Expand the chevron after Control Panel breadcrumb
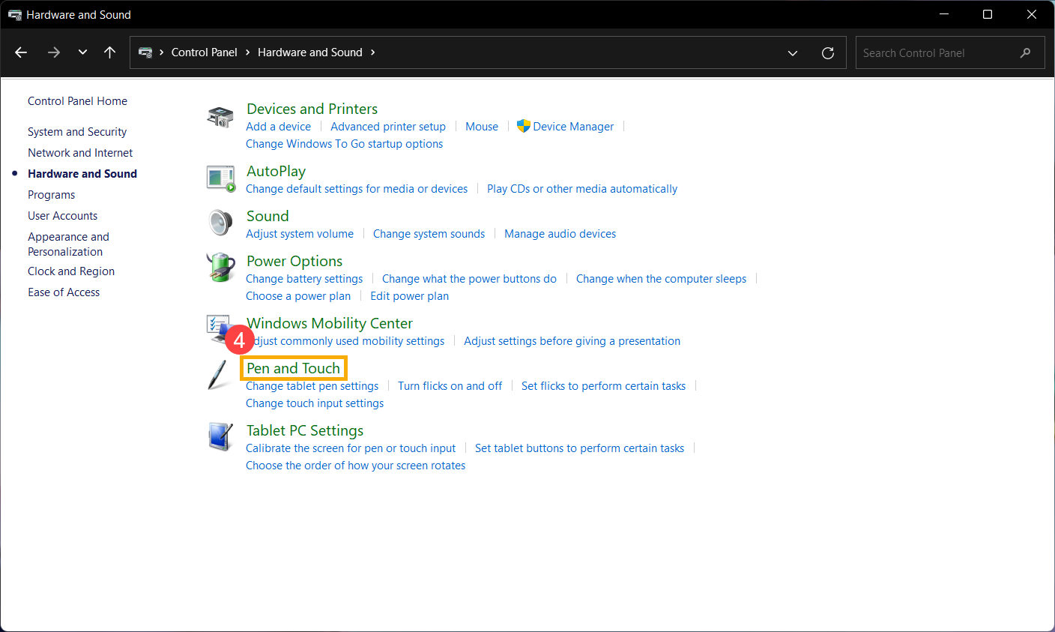Screen dimensions: 1055x632 click(247, 52)
